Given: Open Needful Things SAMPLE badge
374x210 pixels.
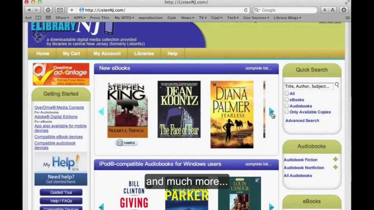Looking at the screenshot, I should point(126,143).
